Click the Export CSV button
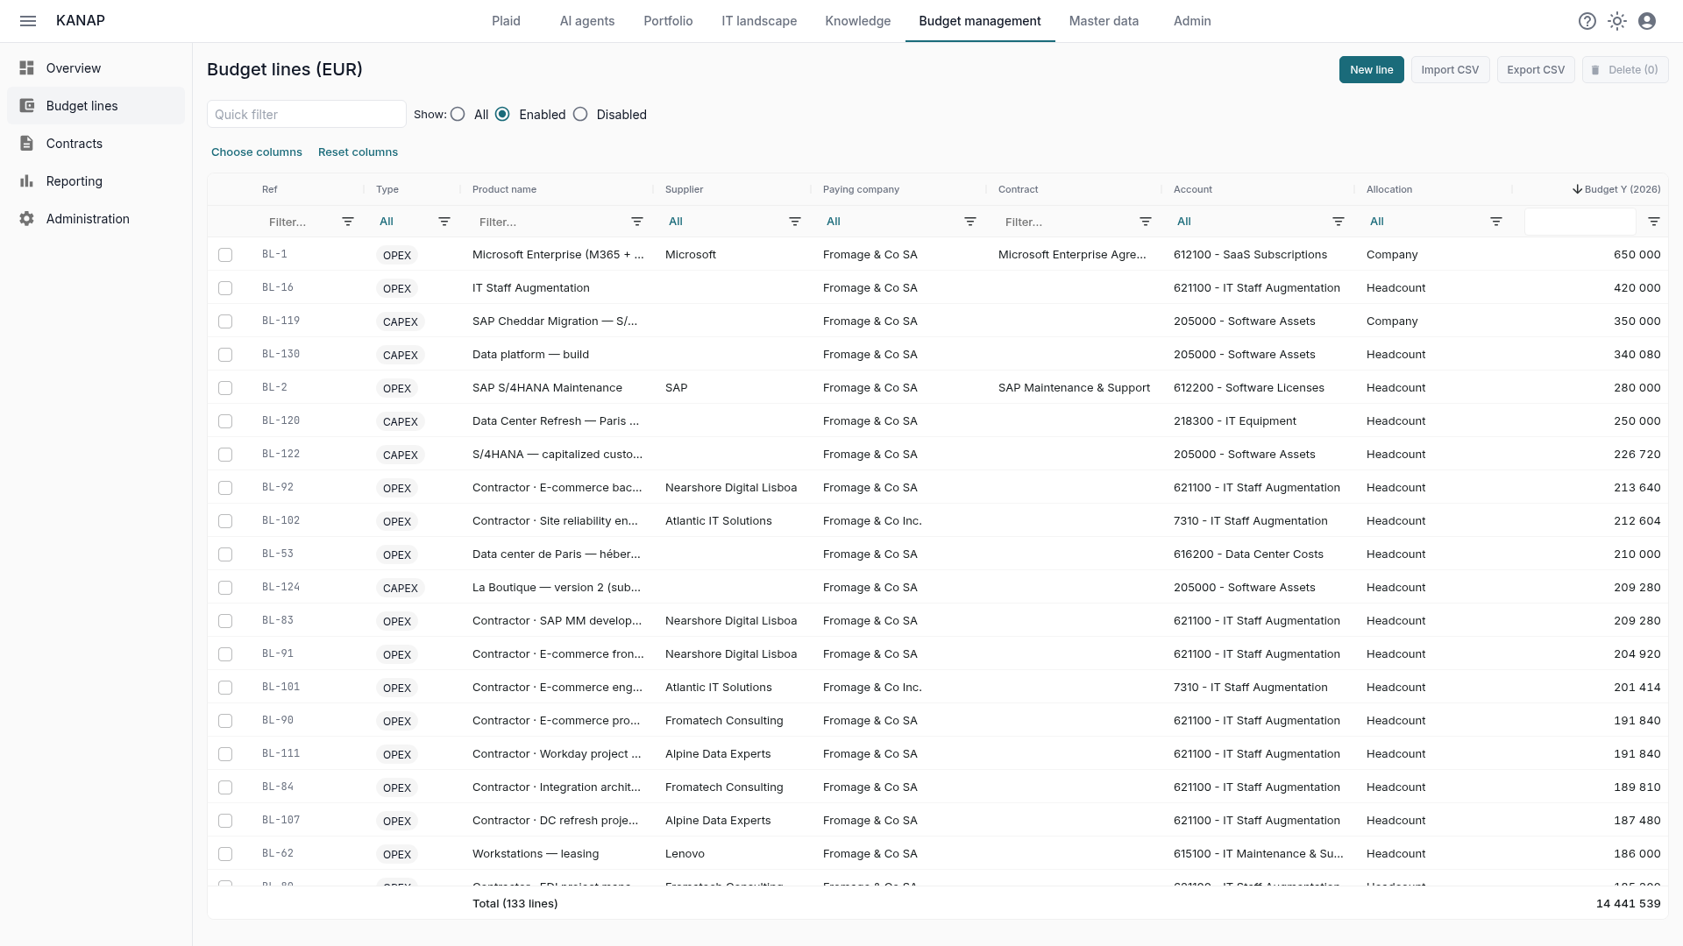 tap(1536, 70)
